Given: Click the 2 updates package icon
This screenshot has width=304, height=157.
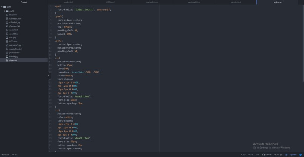Looking at the screenshot, I should tap(286, 155).
